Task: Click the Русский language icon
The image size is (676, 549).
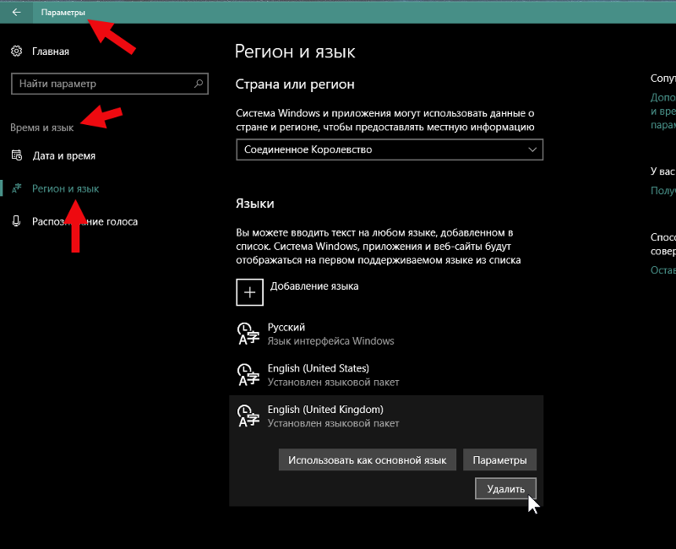Action: [x=248, y=334]
